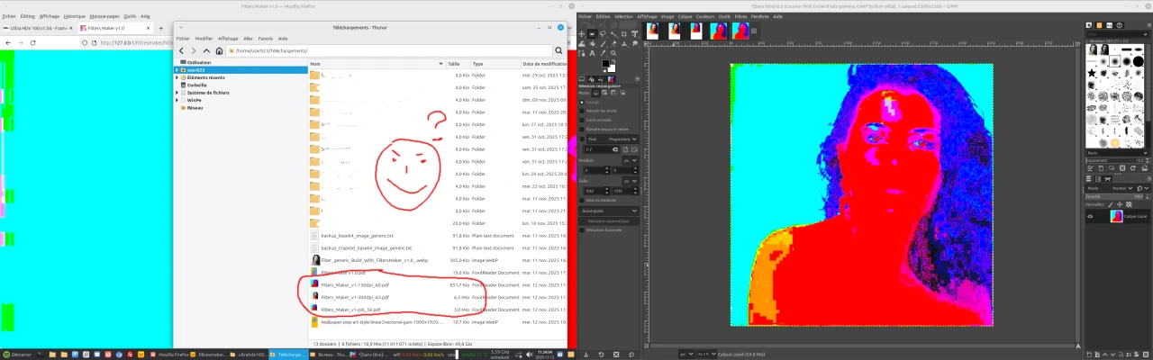Switch to Mozilla Firefox in the taskbar
Screen dimensions: 1153x360
169,355
